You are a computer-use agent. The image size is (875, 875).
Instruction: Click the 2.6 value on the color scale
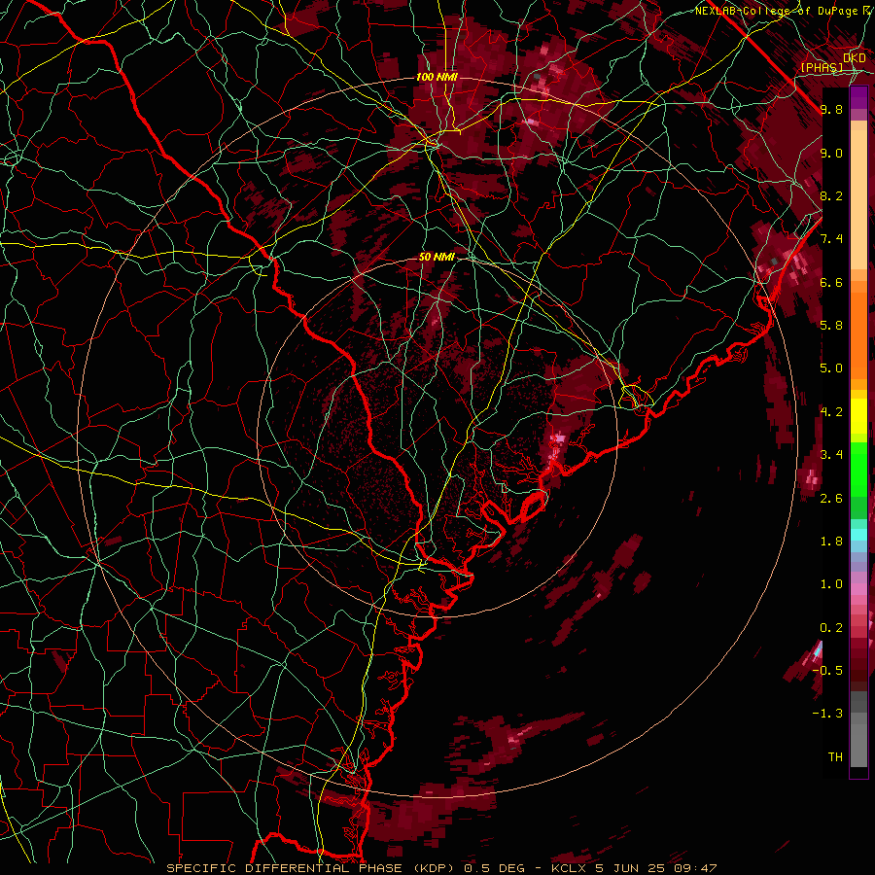(x=831, y=499)
